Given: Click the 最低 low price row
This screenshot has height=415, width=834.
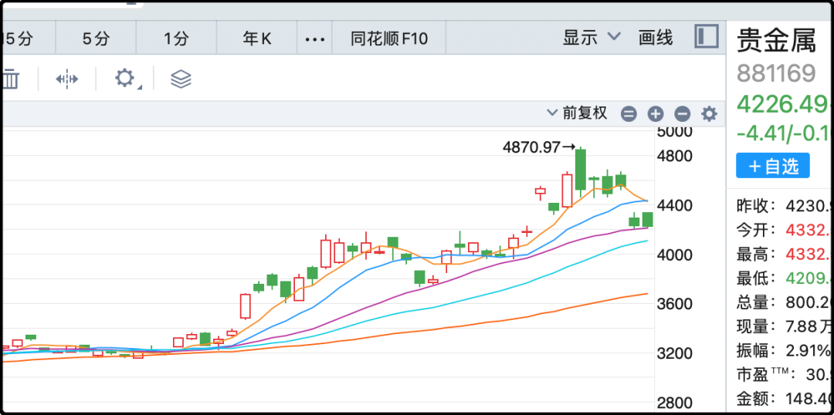Looking at the screenshot, I should click(x=784, y=278).
